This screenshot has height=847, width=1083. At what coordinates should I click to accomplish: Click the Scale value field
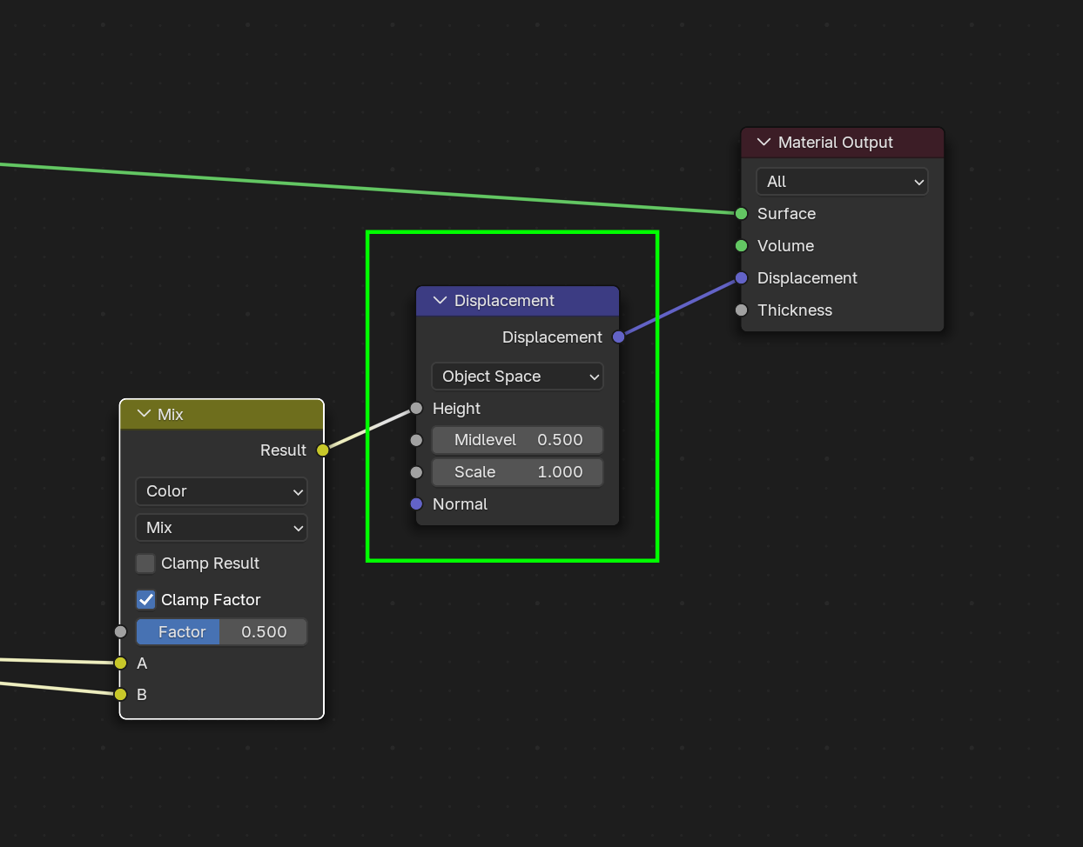click(x=517, y=472)
